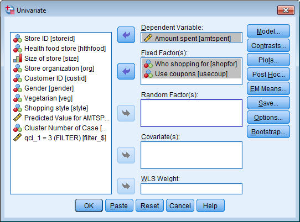Click the arrow button beside WLS Weight
This screenshot has width=300, height=222.
(x=126, y=186)
